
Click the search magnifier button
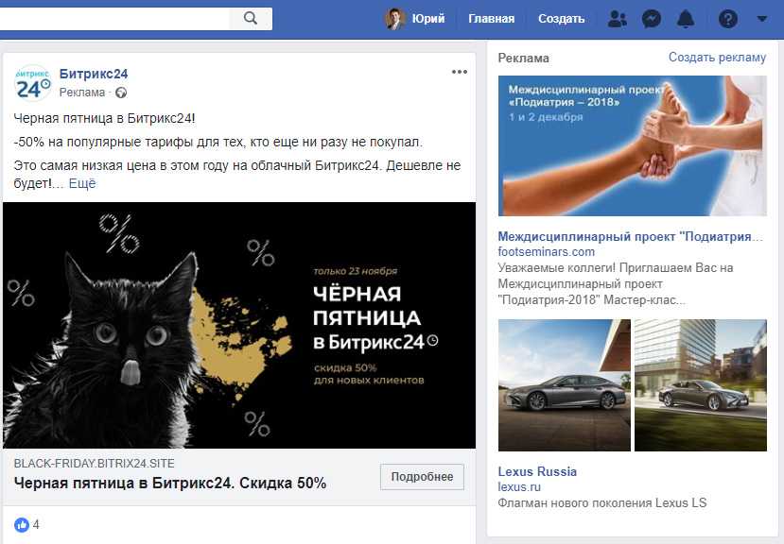(251, 19)
